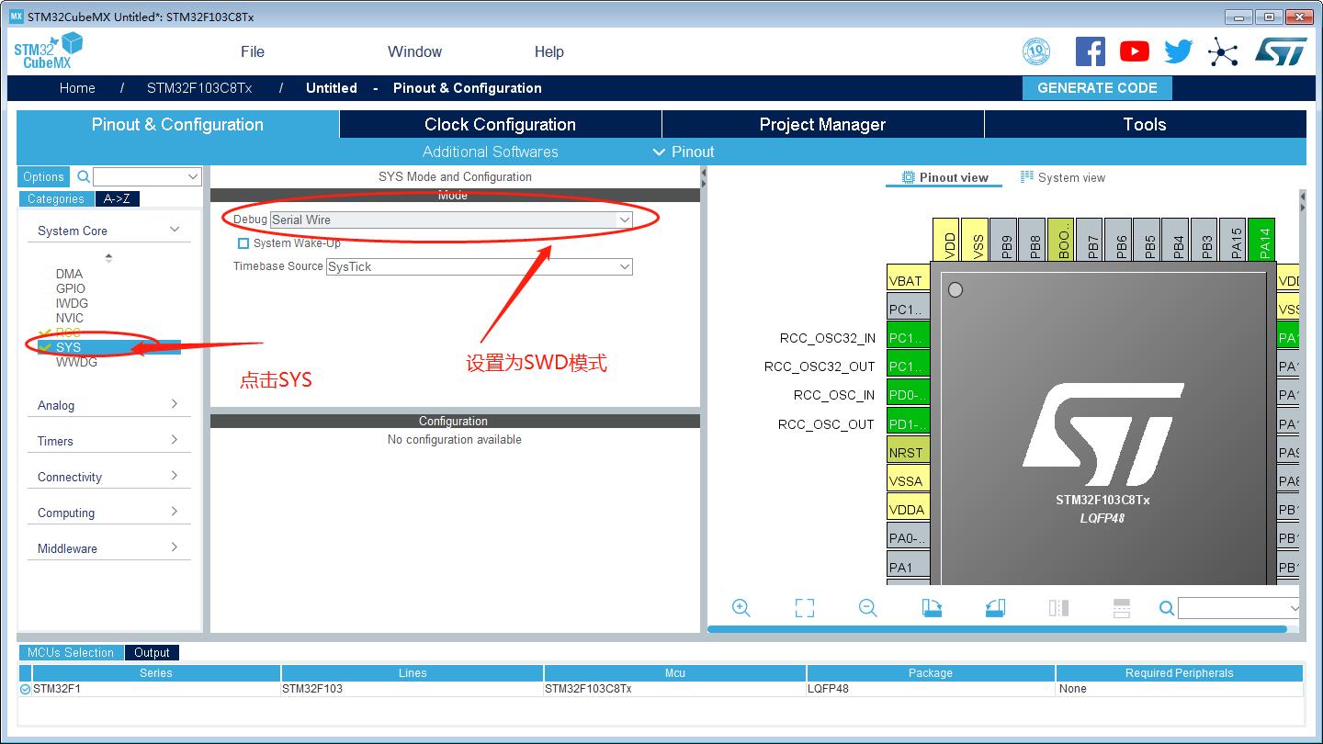Select the NRST pin on the chip
The width and height of the screenshot is (1323, 744).
908,452
